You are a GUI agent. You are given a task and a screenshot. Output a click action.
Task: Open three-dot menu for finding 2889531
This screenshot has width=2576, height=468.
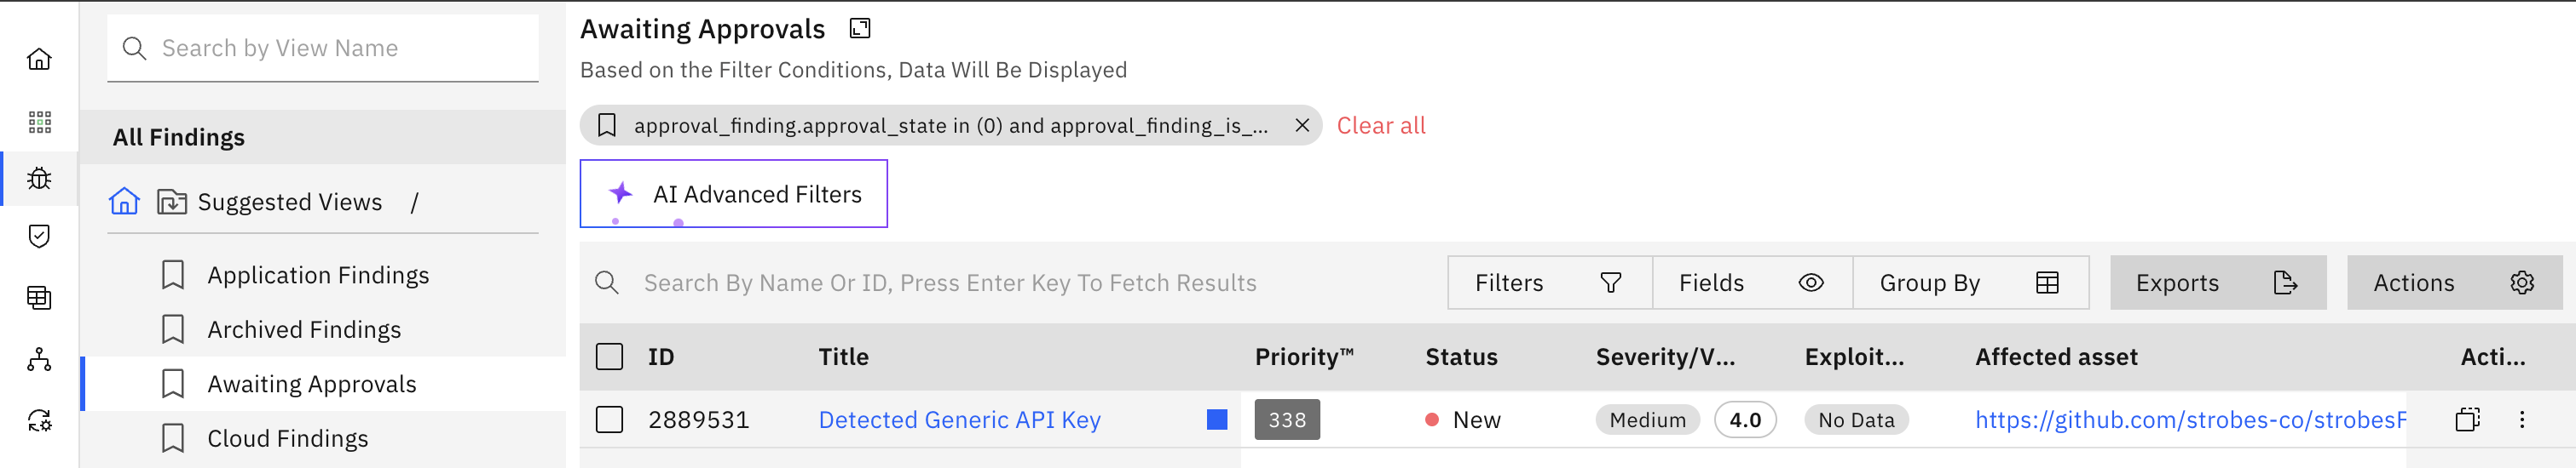point(2521,420)
